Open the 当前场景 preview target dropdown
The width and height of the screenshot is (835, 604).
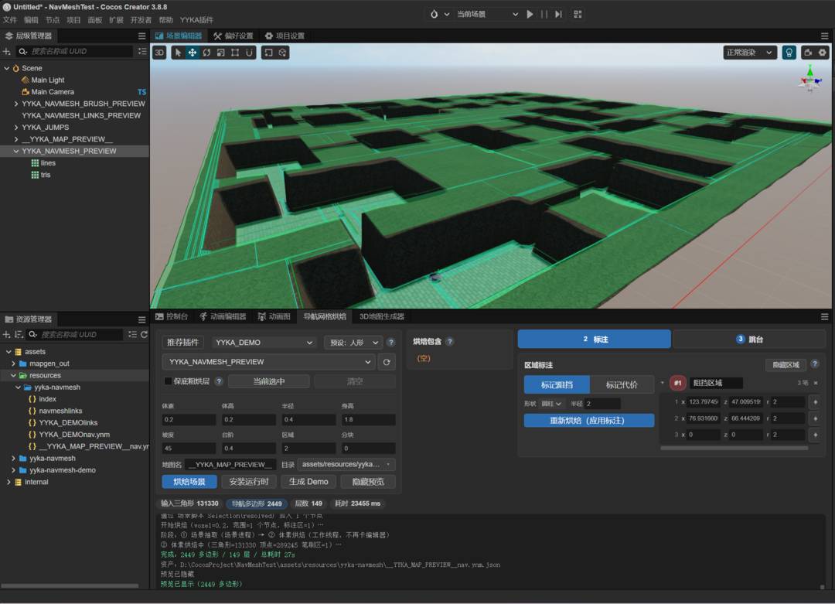tap(487, 15)
